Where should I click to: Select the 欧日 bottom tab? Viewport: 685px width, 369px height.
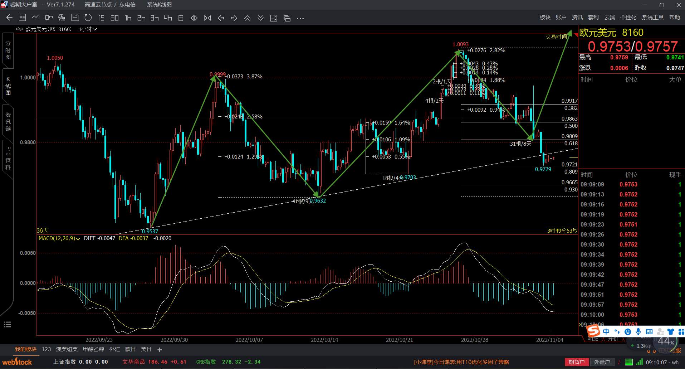(130, 349)
